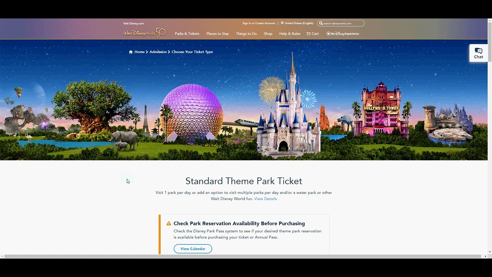Click Check Park Reservation Availability heading
Image resolution: width=492 pixels, height=277 pixels.
coord(239,224)
